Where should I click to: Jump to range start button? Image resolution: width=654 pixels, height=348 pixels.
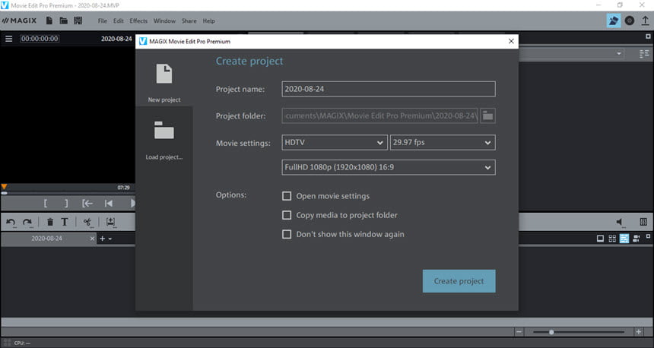coord(87,204)
